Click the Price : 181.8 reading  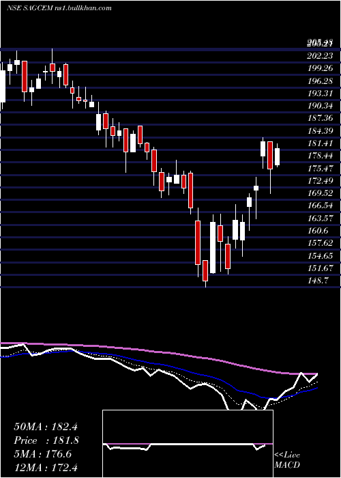click(x=46, y=440)
